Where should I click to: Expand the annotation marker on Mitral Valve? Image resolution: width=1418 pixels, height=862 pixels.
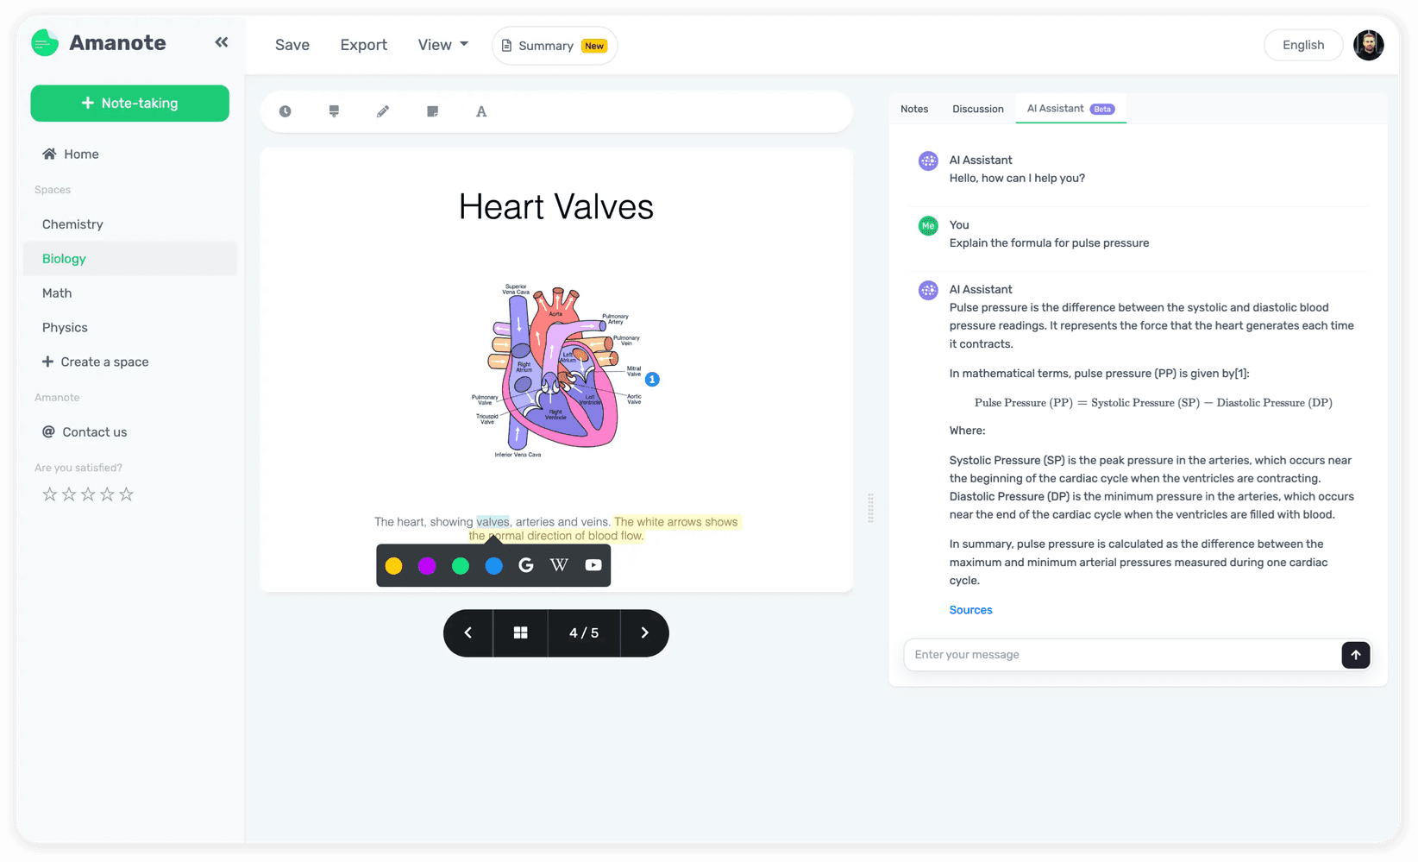point(652,378)
